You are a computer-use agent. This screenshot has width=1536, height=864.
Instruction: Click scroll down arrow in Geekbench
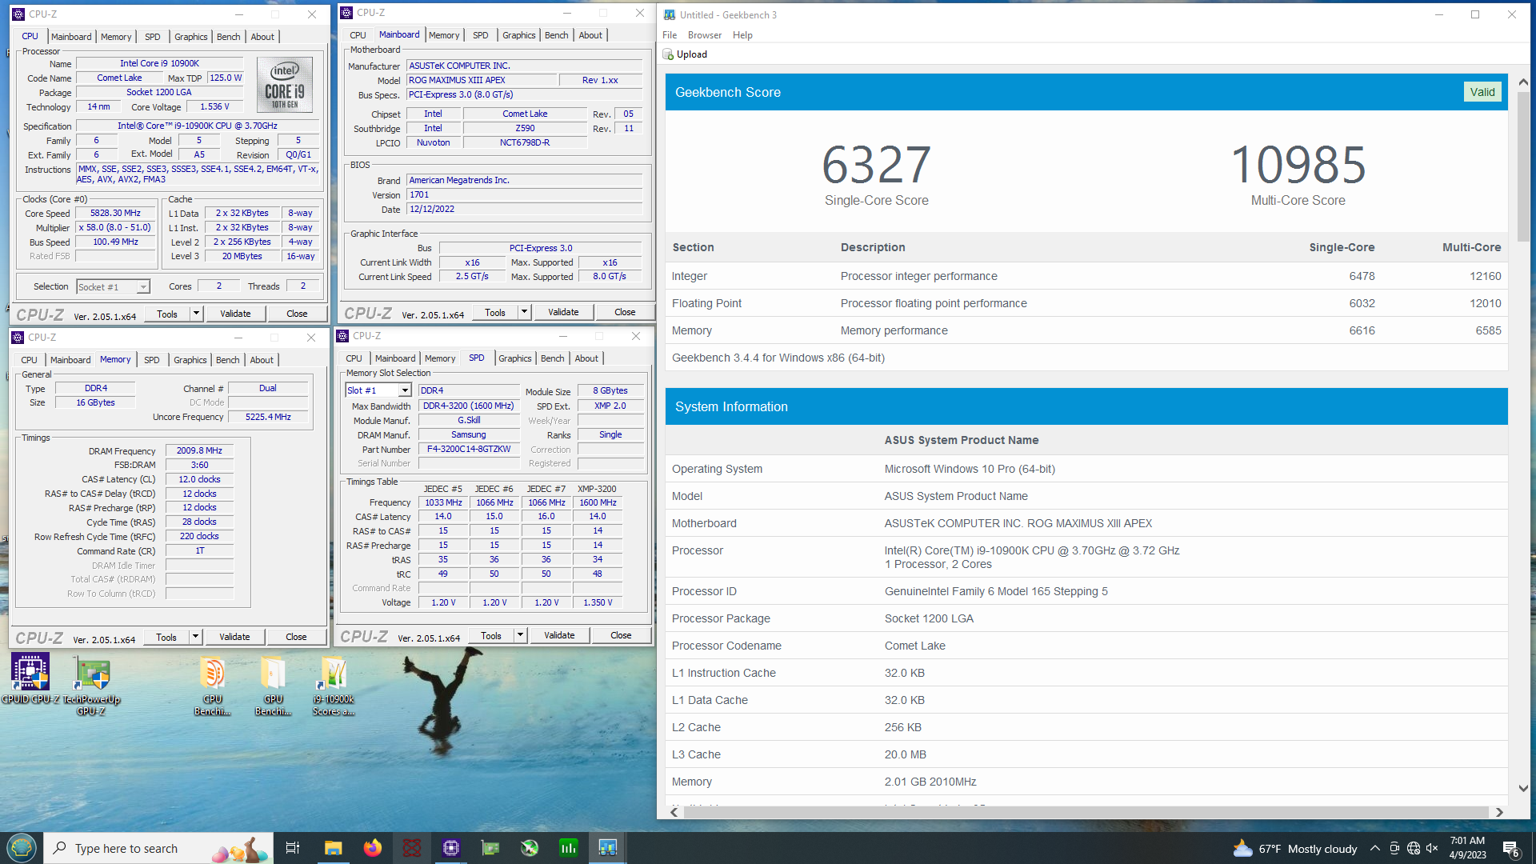(x=1523, y=788)
